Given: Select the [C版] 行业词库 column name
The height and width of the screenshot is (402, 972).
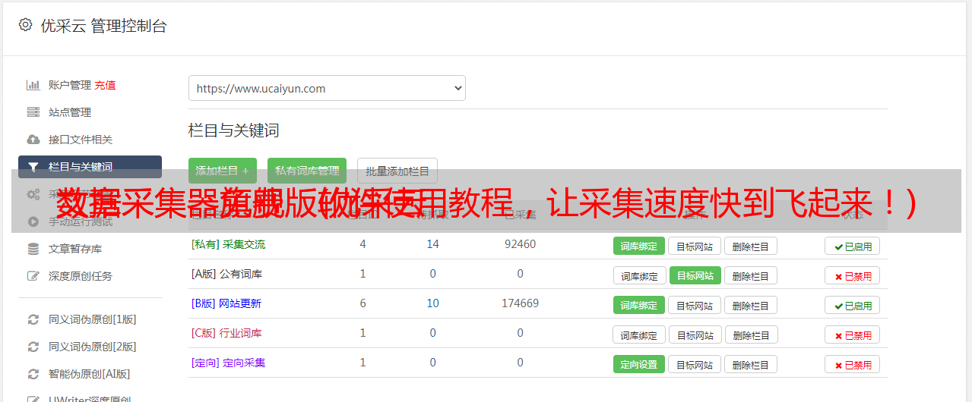Looking at the screenshot, I should point(226,333).
